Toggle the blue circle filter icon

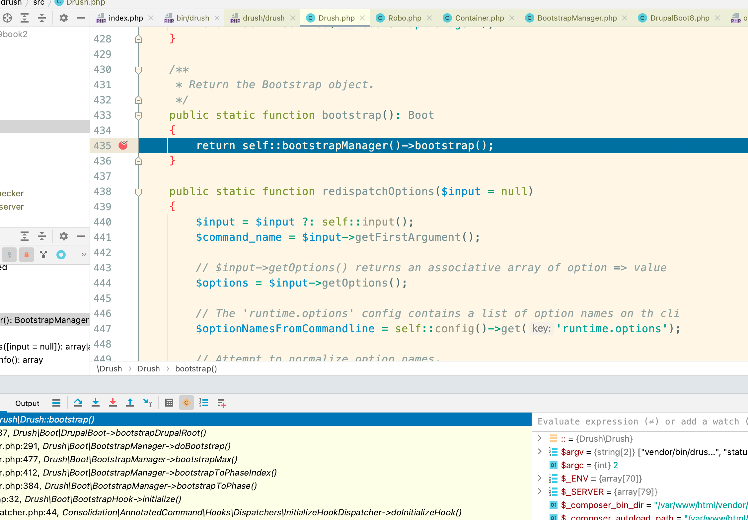(61, 255)
